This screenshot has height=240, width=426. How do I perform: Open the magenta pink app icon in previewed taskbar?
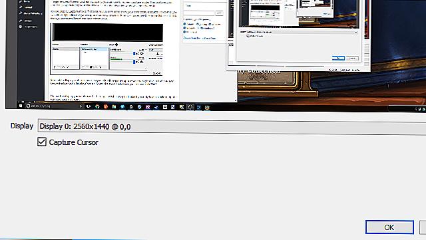[148, 107]
